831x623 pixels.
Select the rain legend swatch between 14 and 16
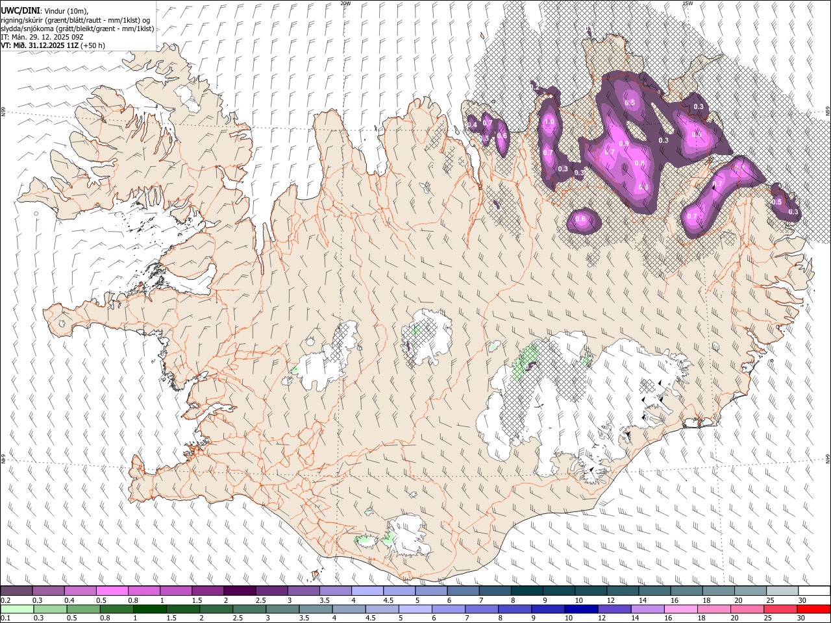tap(648, 609)
